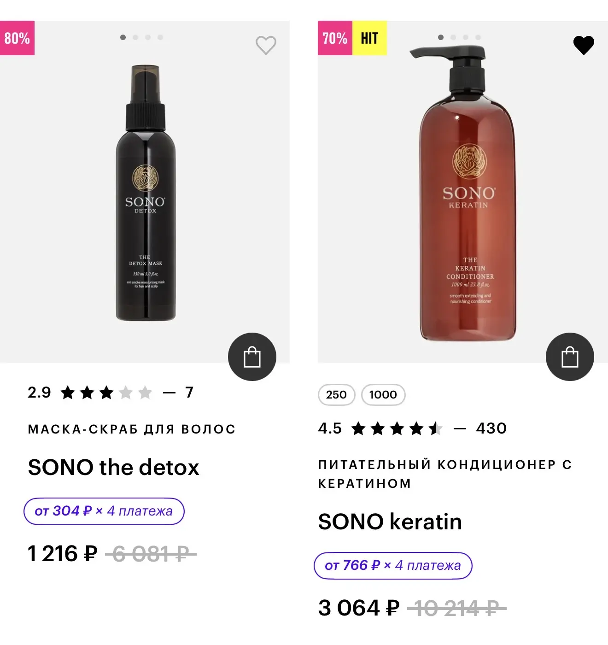Image resolution: width=608 pixels, height=645 pixels.
Task: Open the detox mask bottle image
Action: pos(146,193)
